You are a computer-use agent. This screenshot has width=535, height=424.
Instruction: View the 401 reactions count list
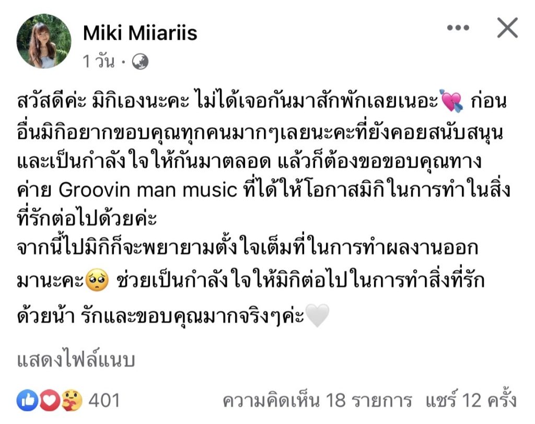(x=104, y=400)
